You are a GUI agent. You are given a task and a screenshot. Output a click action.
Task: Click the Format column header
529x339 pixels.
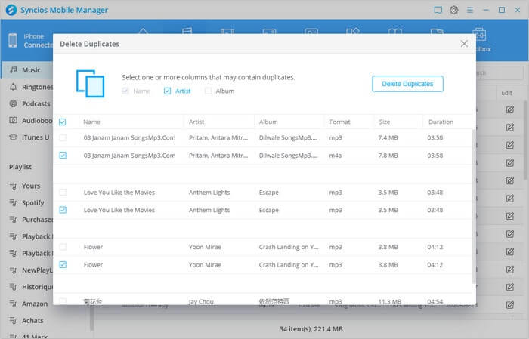[340, 122]
